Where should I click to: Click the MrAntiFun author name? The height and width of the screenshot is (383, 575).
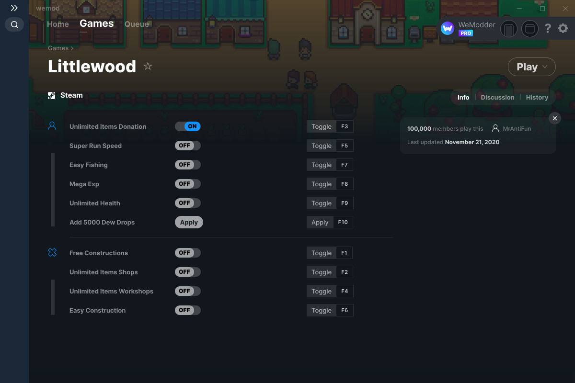pos(517,129)
